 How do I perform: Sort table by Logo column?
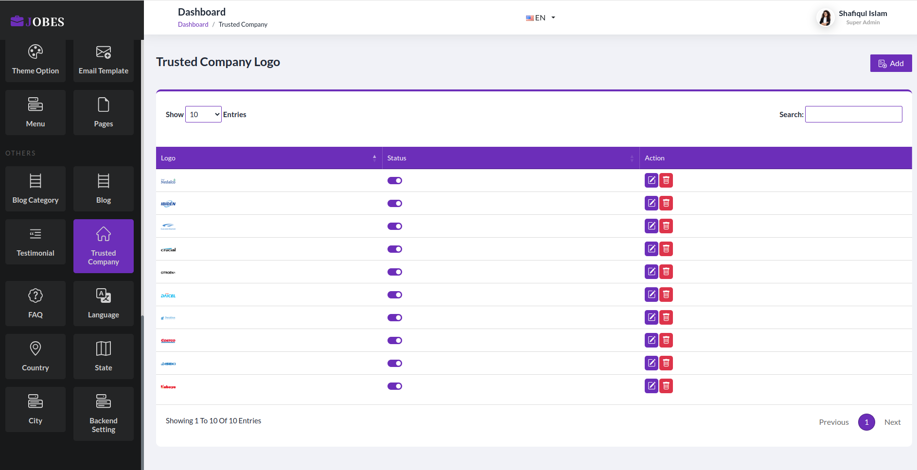[x=269, y=158]
